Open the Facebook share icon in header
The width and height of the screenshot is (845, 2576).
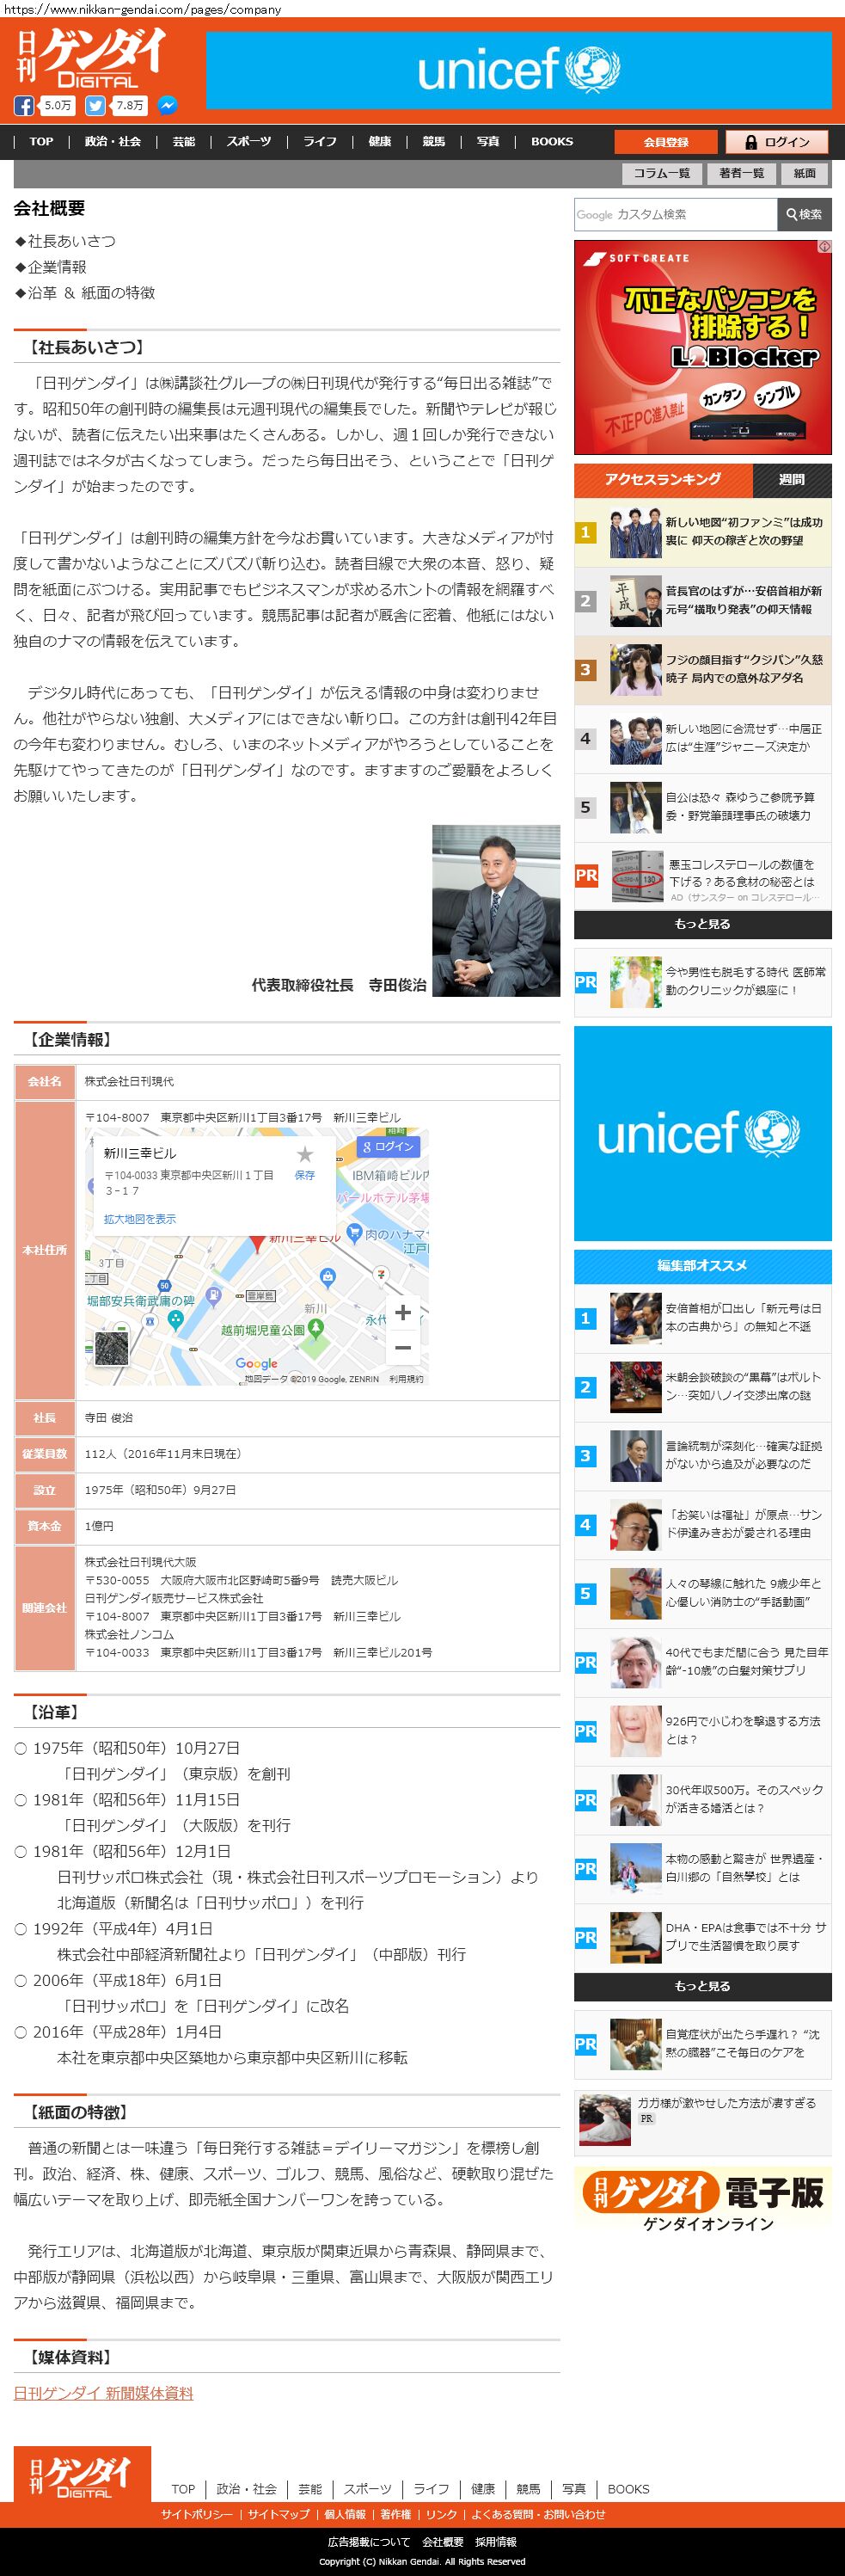[x=24, y=105]
